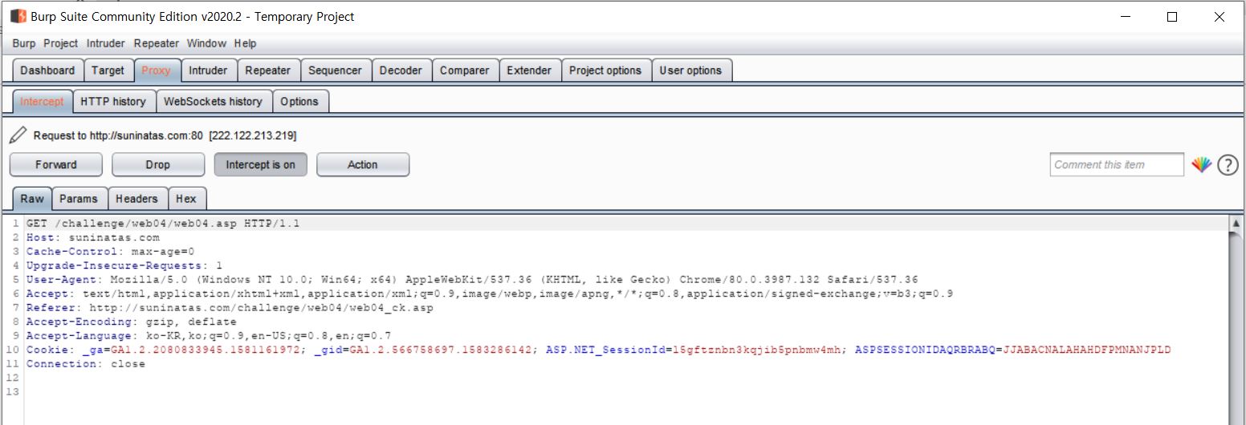Select the Raw message view tab
This screenshot has width=1246, height=425.
(32, 199)
